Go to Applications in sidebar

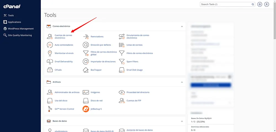14,22
